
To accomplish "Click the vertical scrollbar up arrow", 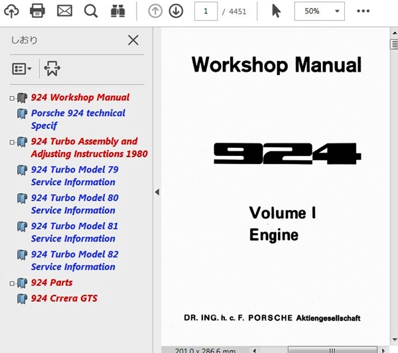I will (395, 33).
